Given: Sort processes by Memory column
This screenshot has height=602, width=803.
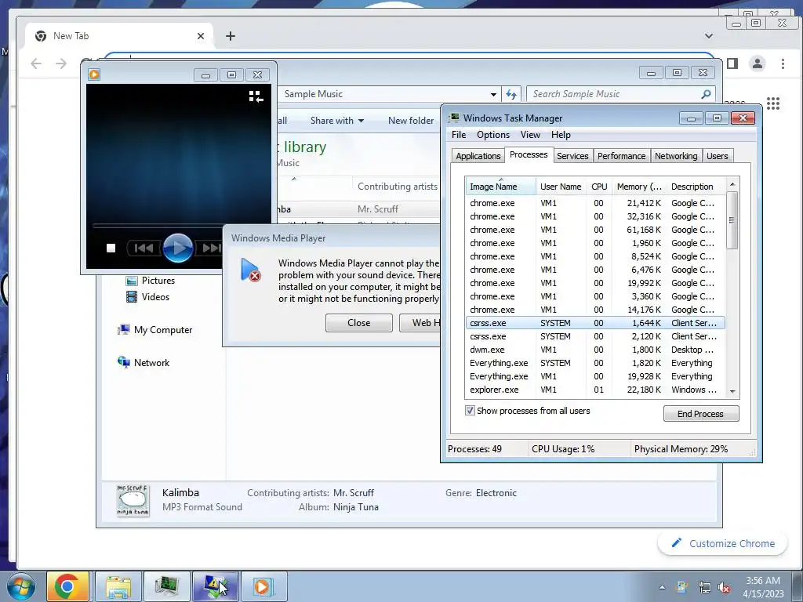Looking at the screenshot, I should coord(638,187).
